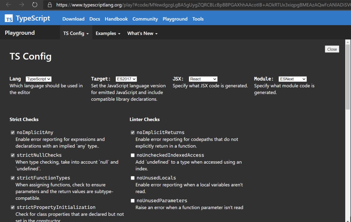The height and width of the screenshot is (222, 351).
Task: Click the TS Config page heading
Action: click(x=30, y=56)
